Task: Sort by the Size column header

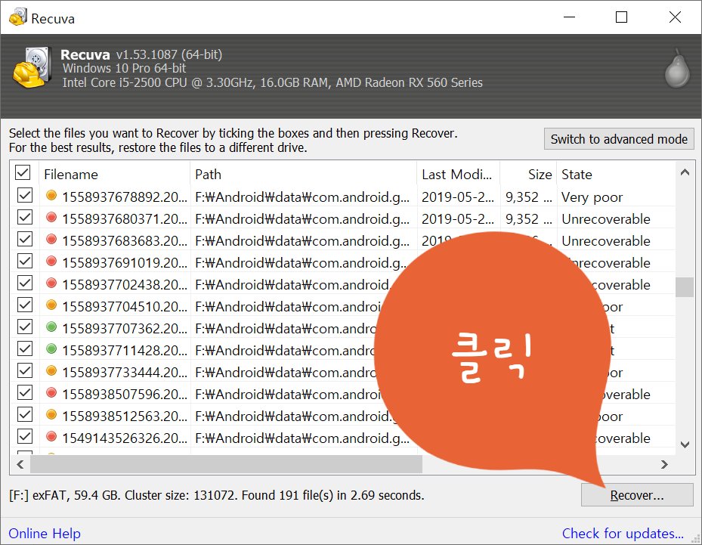Action: [528, 174]
